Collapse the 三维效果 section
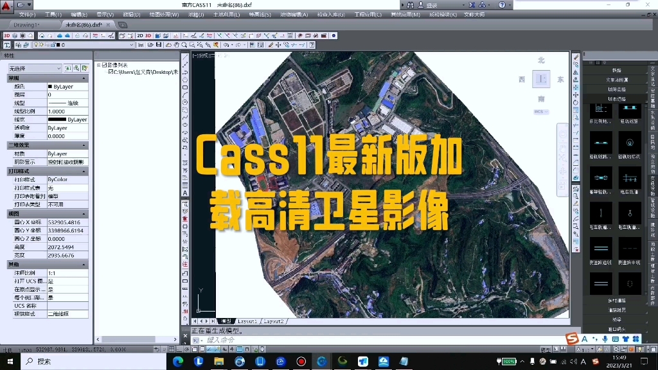 [x=84, y=145]
